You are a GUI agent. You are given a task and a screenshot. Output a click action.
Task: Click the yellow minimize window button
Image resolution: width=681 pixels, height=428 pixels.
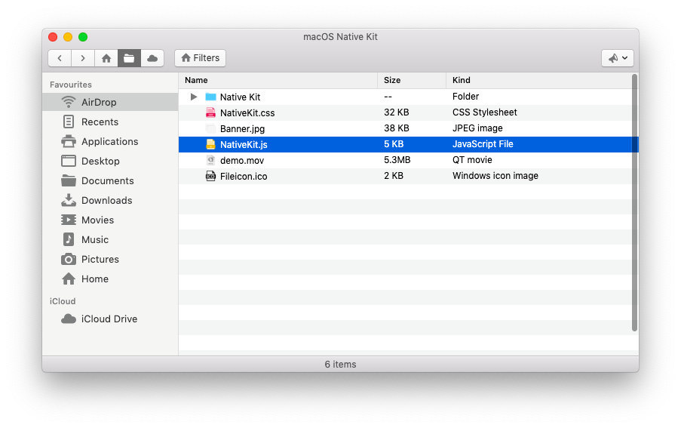coord(68,37)
